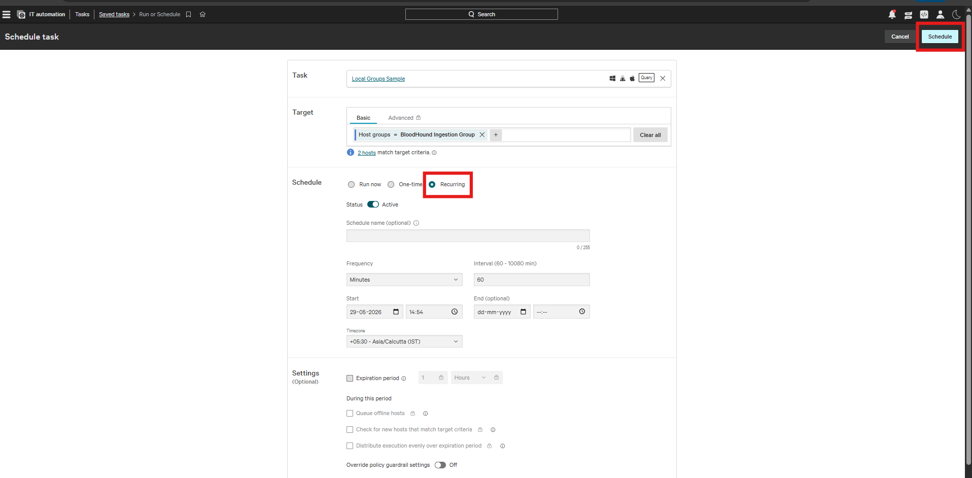
Task: Remove the Host groups filter chip
Action: pos(482,134)
